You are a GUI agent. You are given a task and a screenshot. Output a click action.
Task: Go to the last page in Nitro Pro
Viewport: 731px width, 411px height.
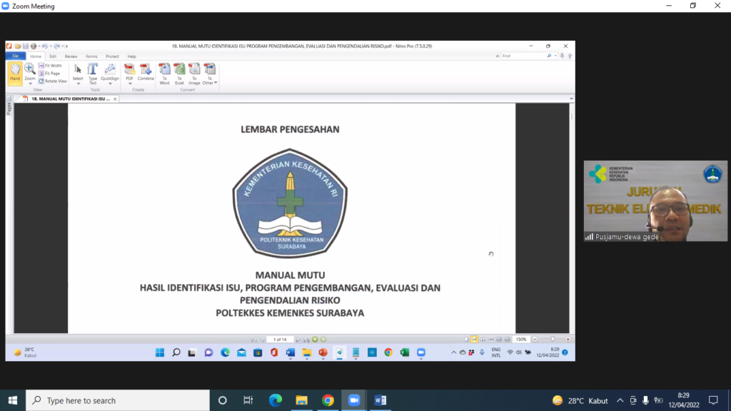pos(306,339)
